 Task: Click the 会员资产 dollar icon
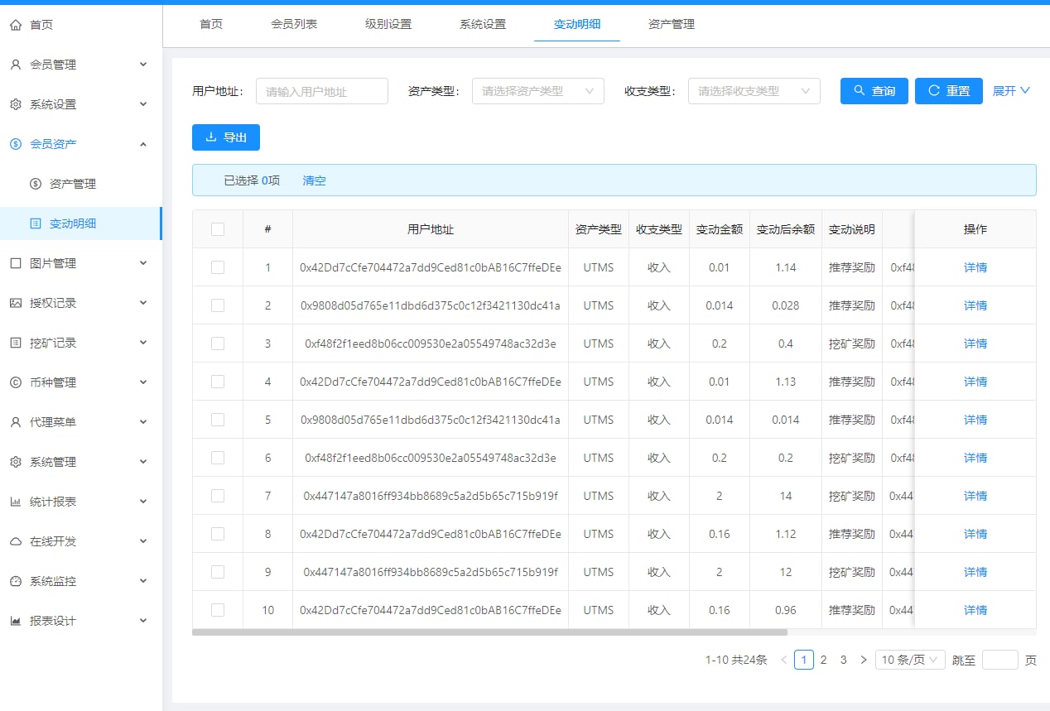(16, 144)
